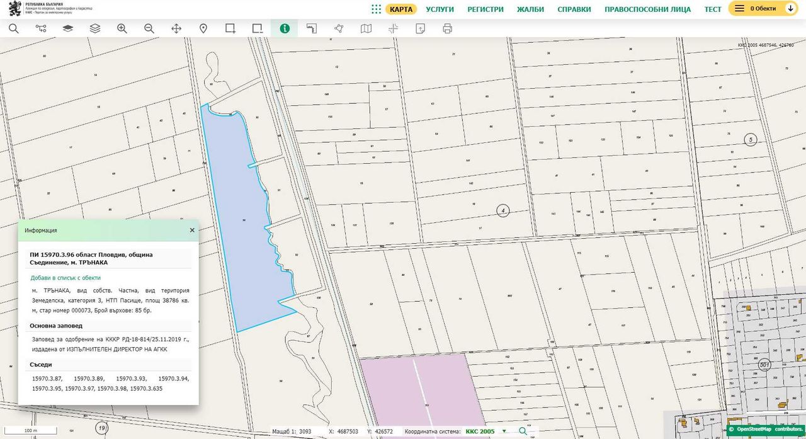Click the coordinate search magnifier at bottom

click(x=523, y=431)
